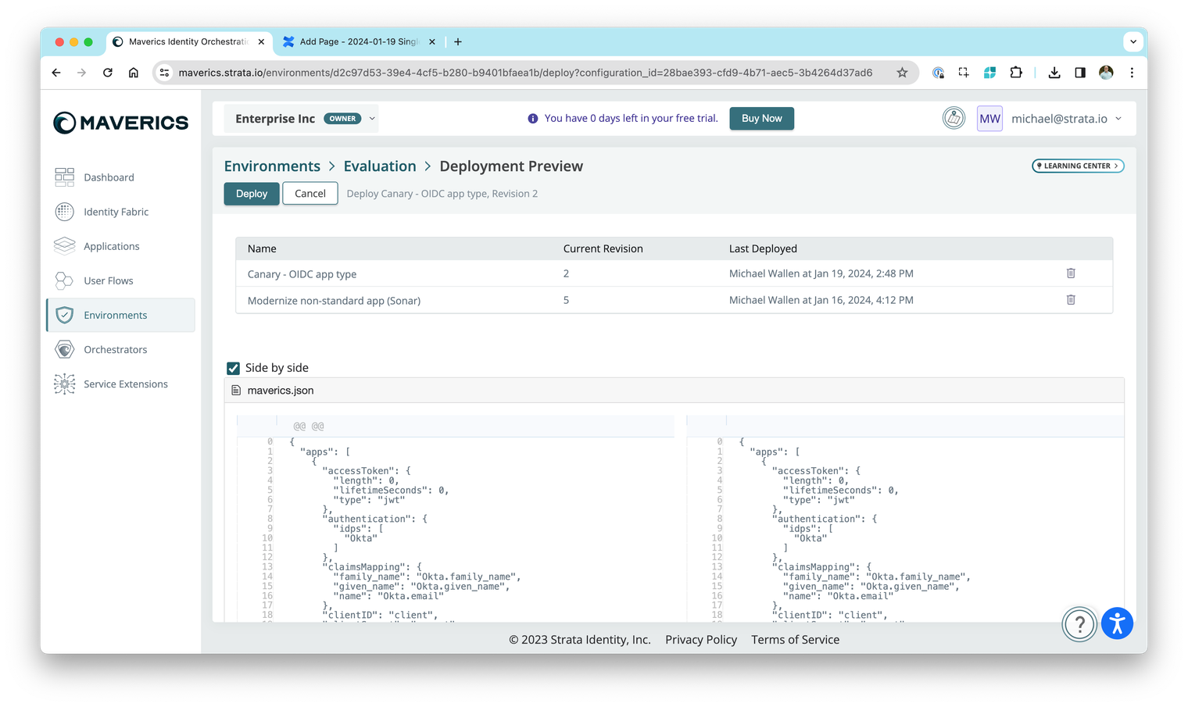Click the browser address bar URL
This screenshot has width=1188, height=707.
click(525, 73)
